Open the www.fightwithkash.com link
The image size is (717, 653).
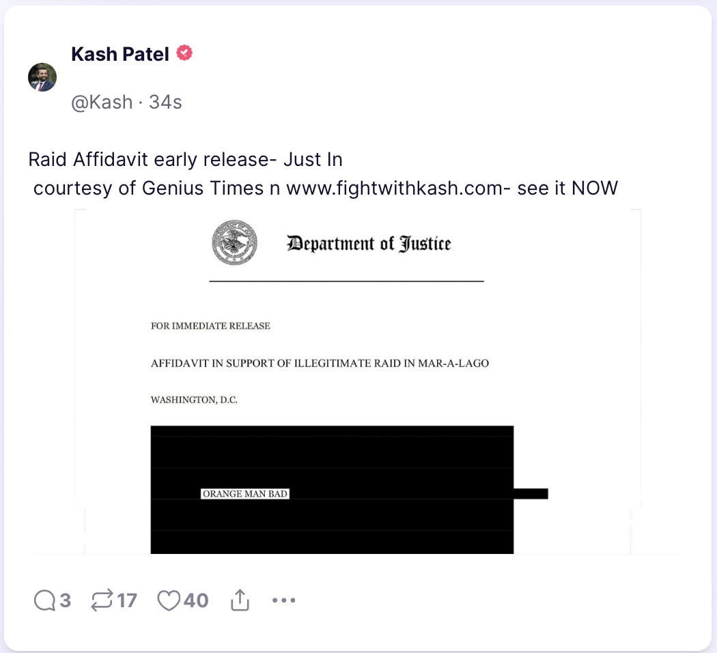point(393,188)
